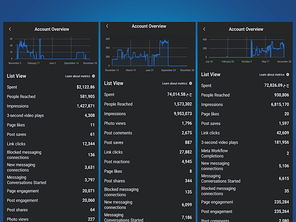Select Post comments 2,675 row
Image resolution: width=296 pixels, height=222 pixels.
pos(148,133)
